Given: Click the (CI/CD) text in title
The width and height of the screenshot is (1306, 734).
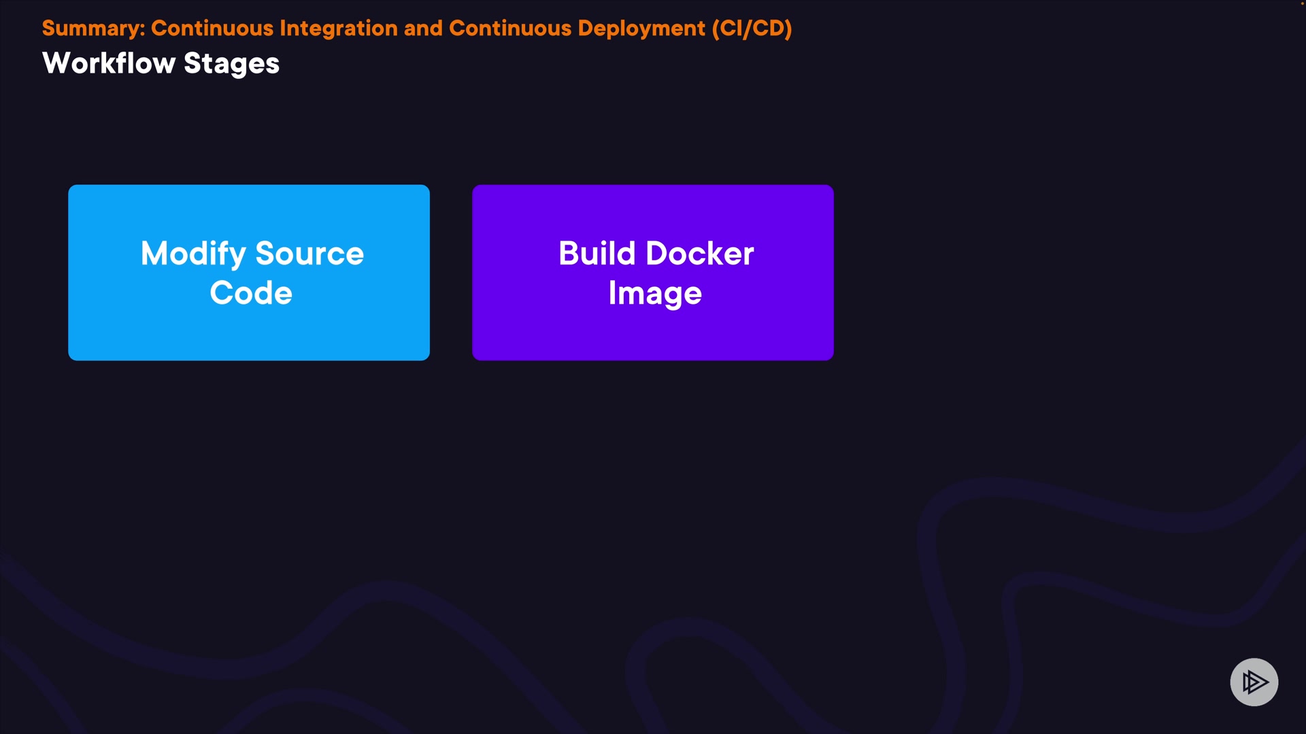Looking at the screenshot, I should coord(752,28).
